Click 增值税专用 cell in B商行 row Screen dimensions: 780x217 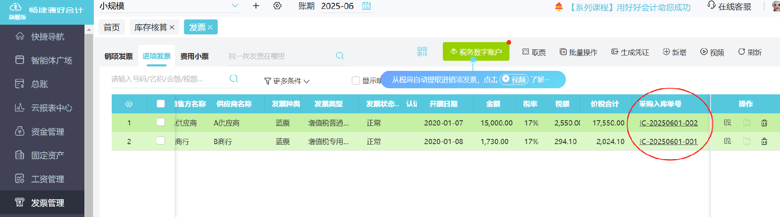tap(328, 142)
